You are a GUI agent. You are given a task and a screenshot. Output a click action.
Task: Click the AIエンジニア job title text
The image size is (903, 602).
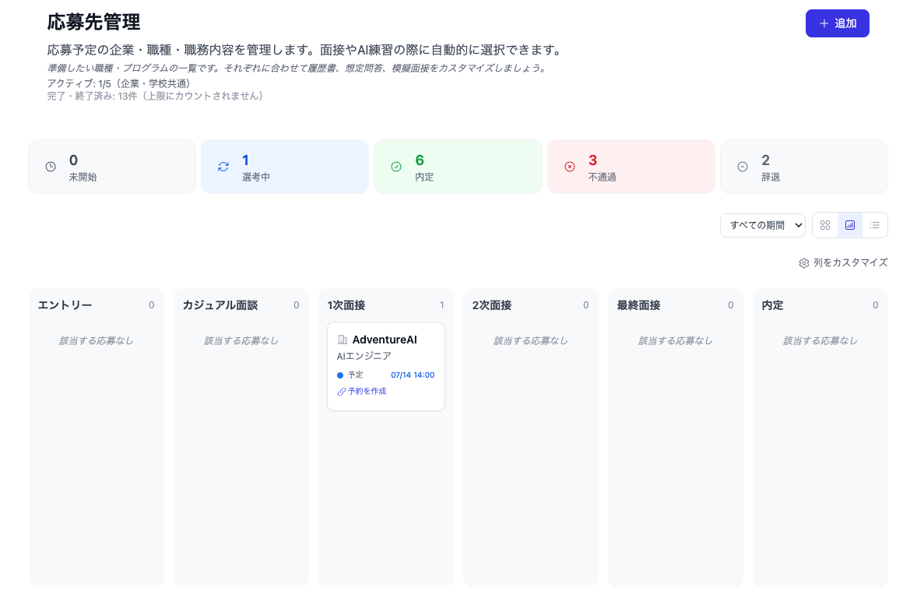pyautogui.click(x=364, y=356)
